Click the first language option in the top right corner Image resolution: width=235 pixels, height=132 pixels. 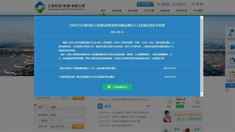tap(193, 4)
